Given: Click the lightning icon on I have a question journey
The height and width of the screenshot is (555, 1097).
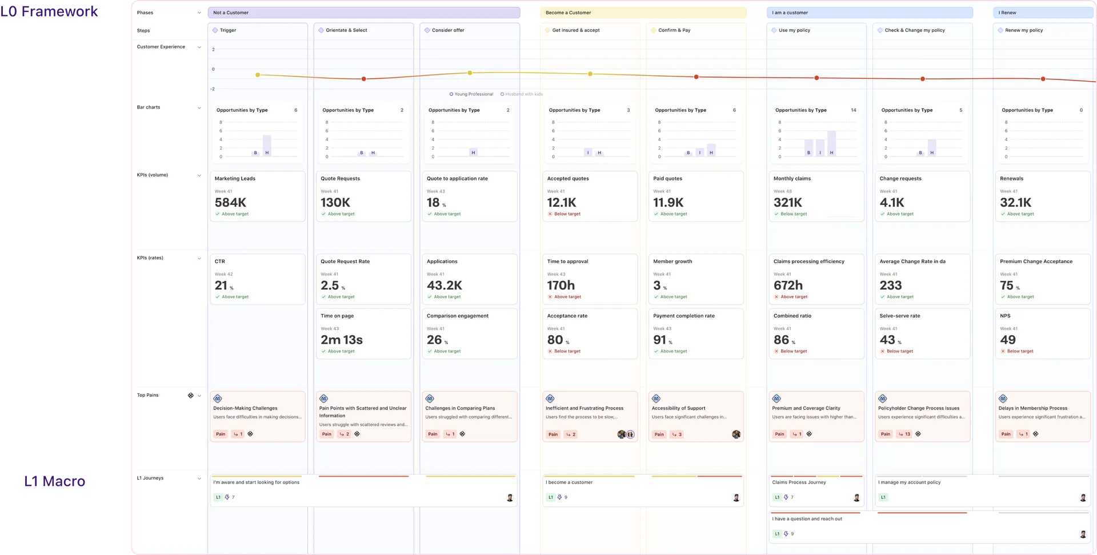Looking at the screenshot, I should tap(786, 534).
